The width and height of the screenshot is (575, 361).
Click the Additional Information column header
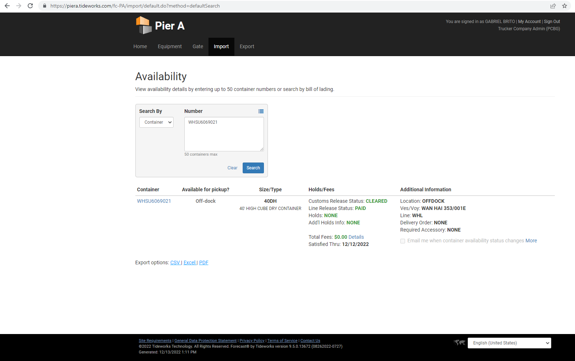click(426, 189)
